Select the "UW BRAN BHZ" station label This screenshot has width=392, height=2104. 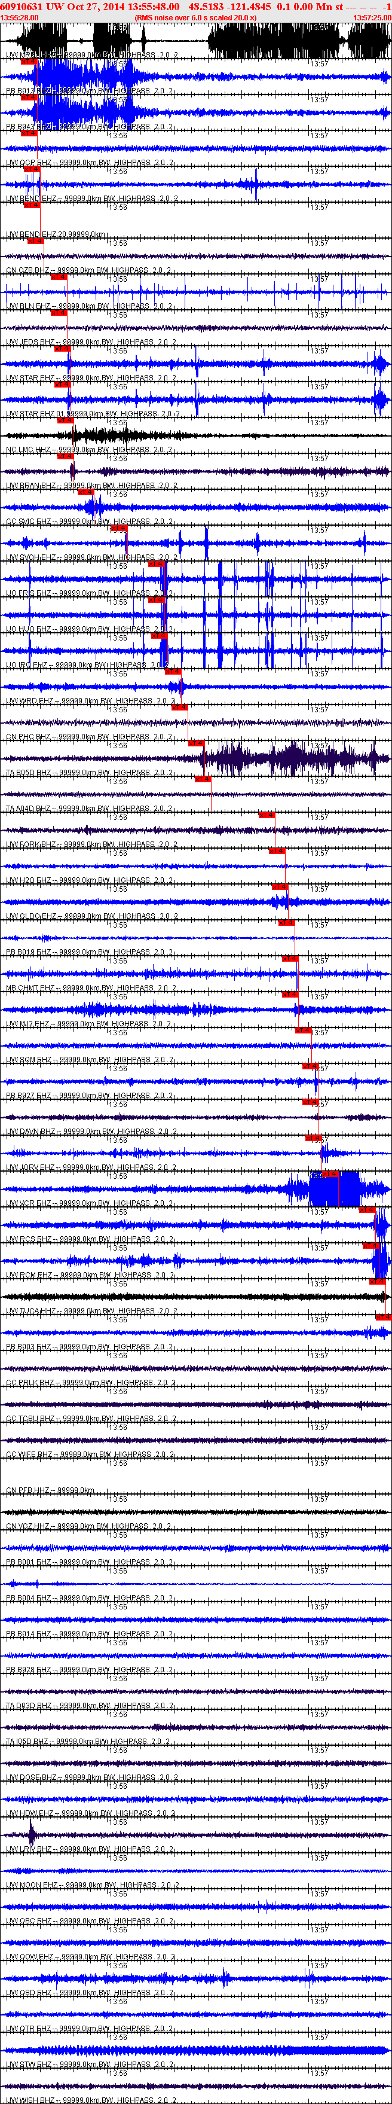tap(31, 486)
